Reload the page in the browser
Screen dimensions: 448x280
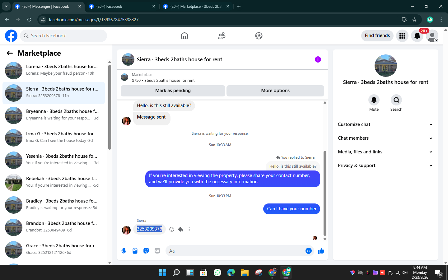pyautogui.click(x=29, y=20)
